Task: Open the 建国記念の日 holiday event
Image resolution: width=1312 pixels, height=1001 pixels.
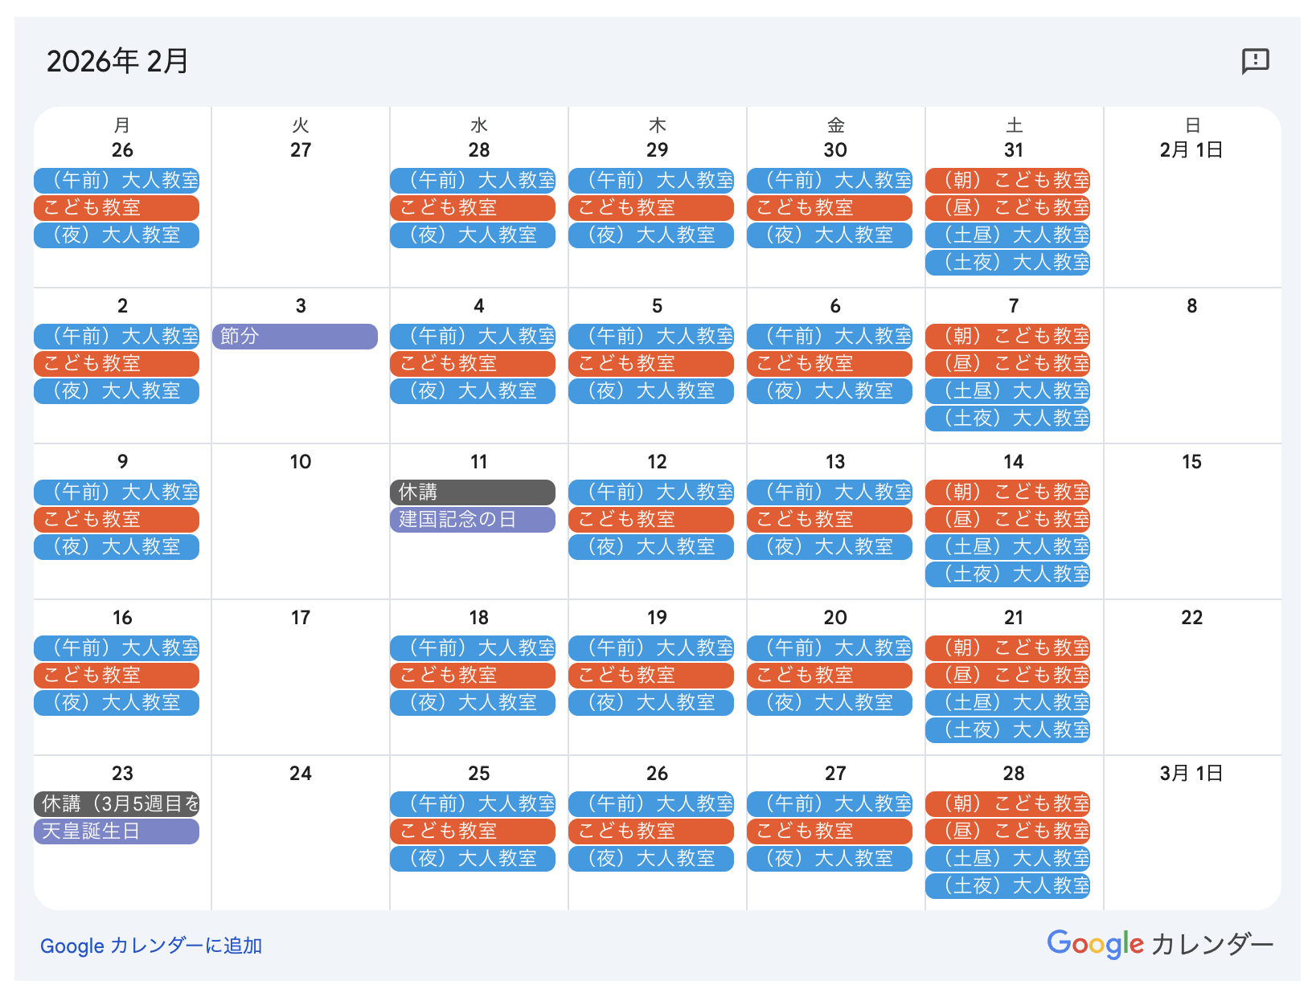Action: (473, 520)
